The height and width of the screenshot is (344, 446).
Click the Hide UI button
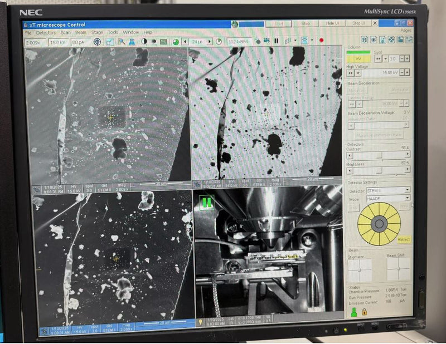click(x=332, y=23)
